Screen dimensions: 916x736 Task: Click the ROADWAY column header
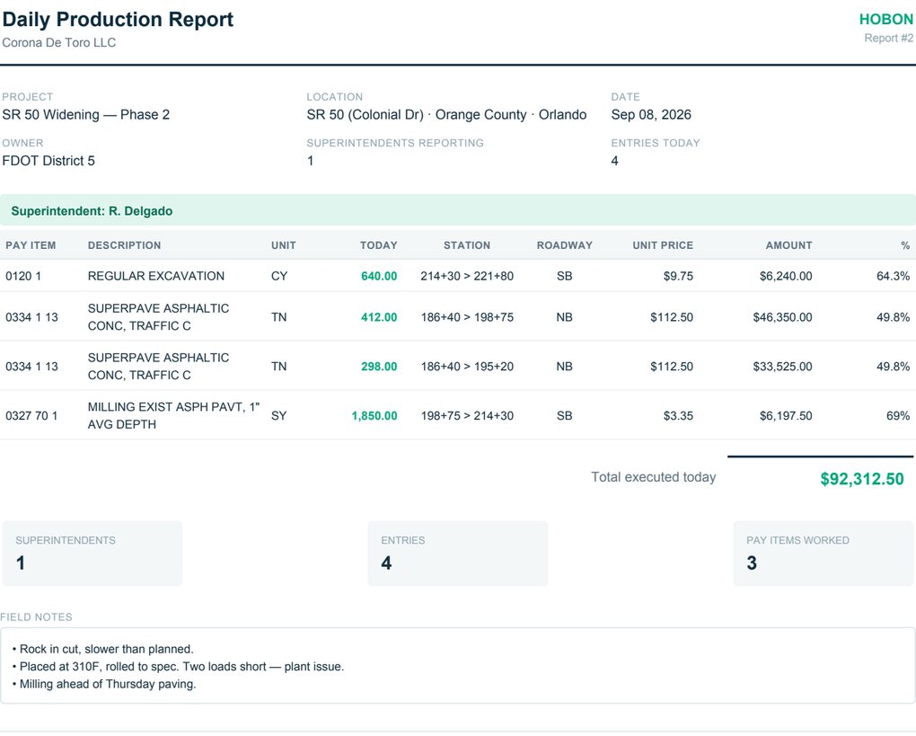tap(564, 245)
